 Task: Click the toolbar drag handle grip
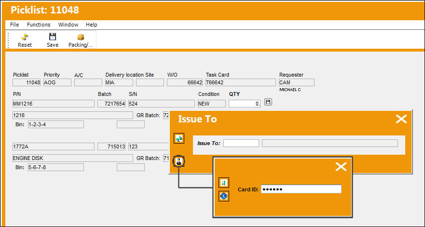point(8,40)
